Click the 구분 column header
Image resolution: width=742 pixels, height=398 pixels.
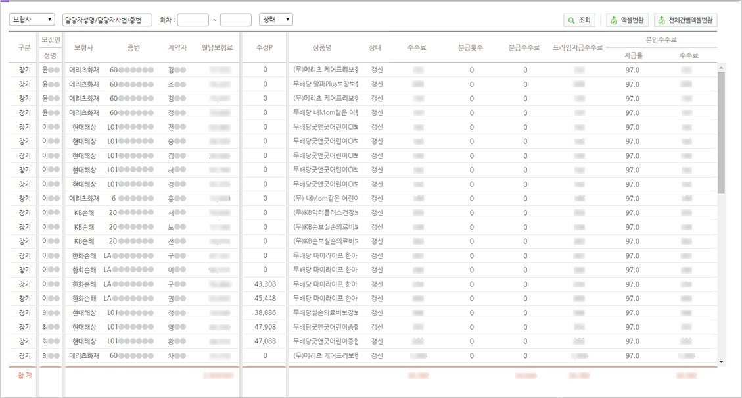[24, 47]
